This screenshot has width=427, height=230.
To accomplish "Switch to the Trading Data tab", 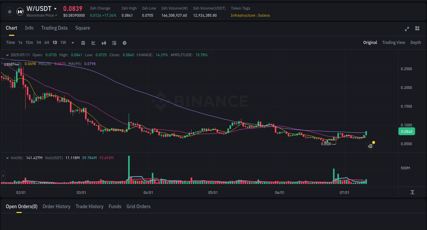I will click(x=54, y=28).
